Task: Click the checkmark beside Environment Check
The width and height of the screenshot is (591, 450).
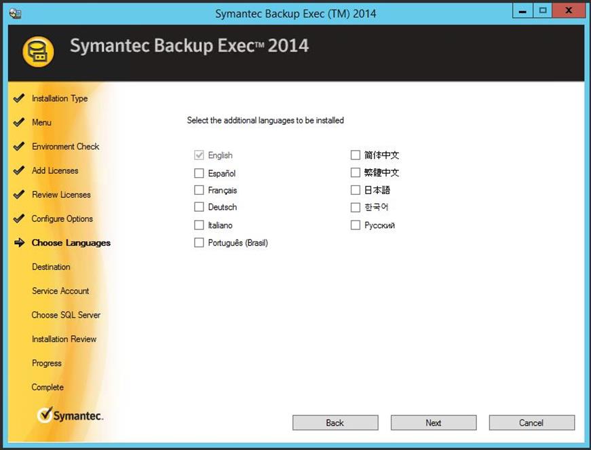Action: click(18, 146)
